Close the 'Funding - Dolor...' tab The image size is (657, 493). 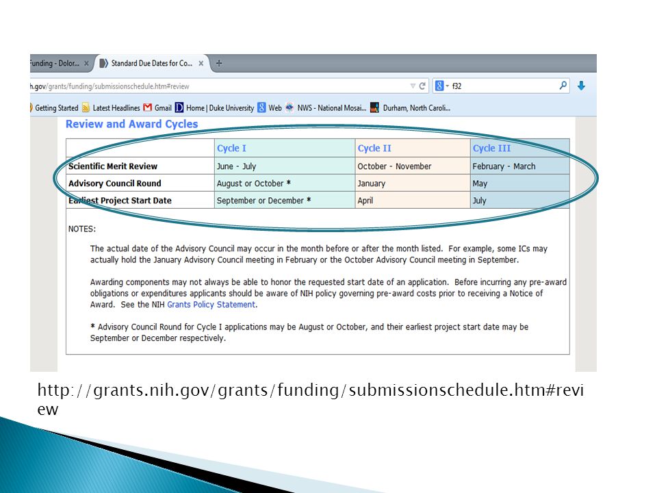tap(86, 63)
